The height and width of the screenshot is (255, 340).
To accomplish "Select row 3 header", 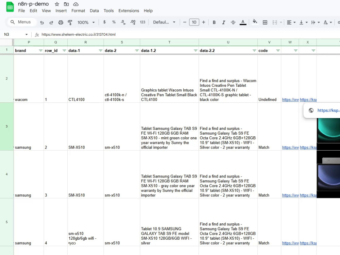I will click(x=6, y=126).
